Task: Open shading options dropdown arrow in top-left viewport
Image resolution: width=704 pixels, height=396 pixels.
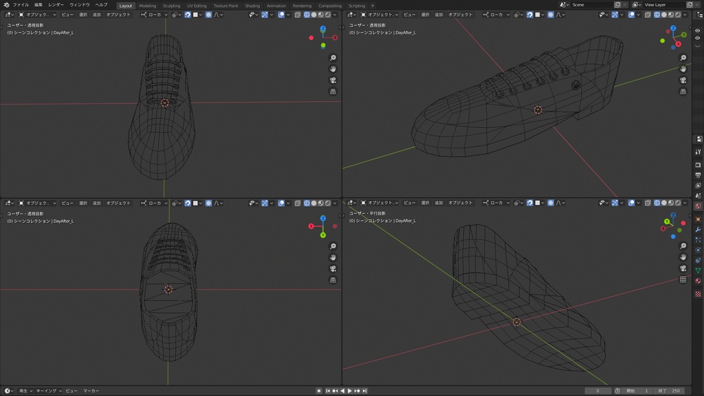Action: click(335, 14)
